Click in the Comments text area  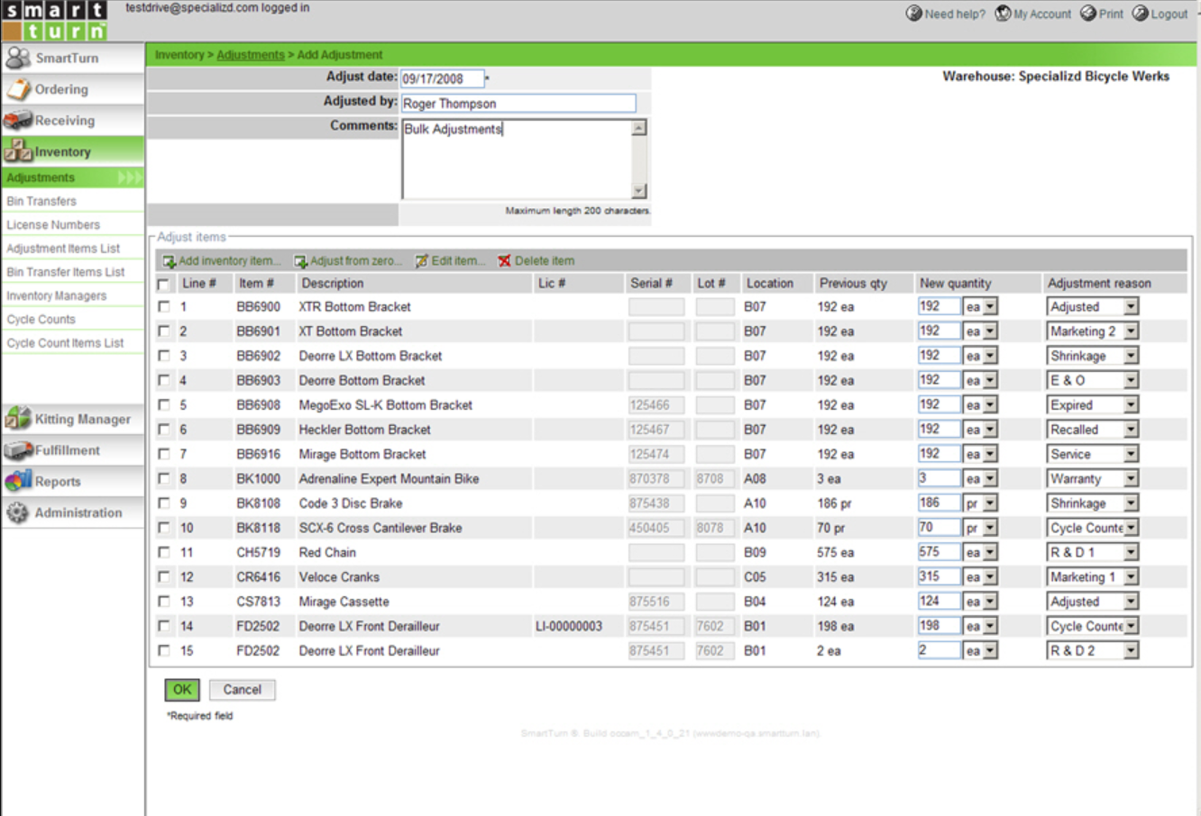coord(517,159)
